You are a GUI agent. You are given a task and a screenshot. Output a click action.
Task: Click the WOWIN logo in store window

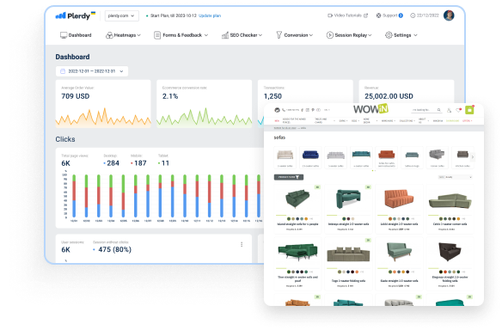tap(370, 109)
